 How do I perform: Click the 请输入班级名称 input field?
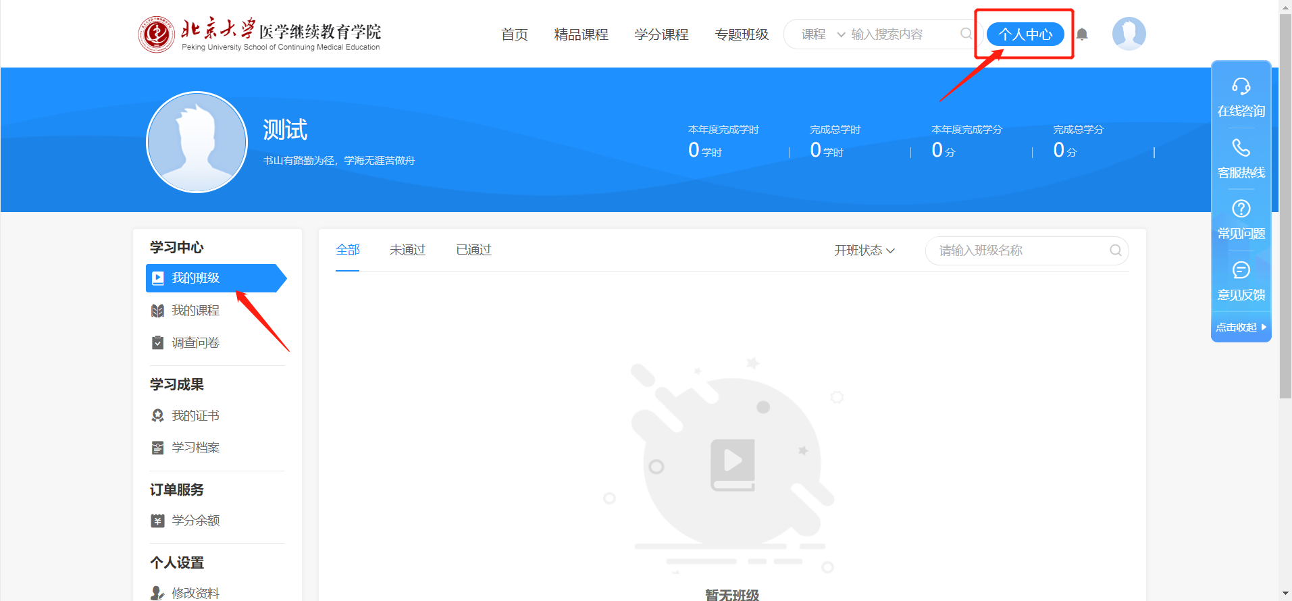pos(1027,251)
